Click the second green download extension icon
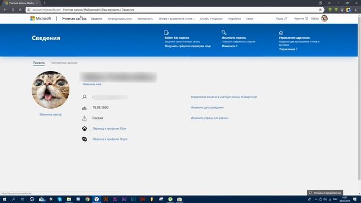 point(336,10)
